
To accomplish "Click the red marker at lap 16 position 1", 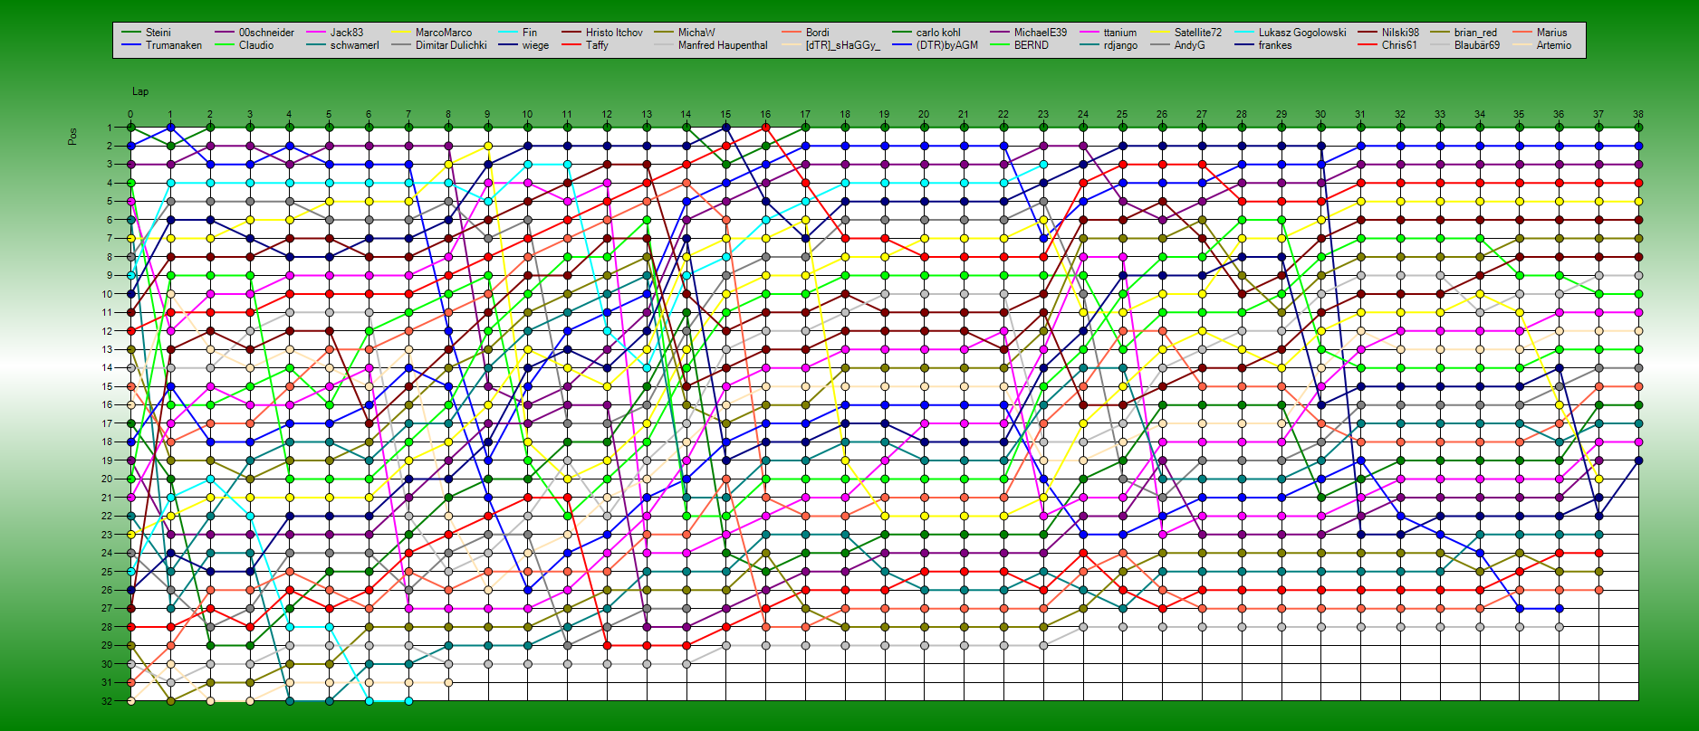I will point(765,128).
